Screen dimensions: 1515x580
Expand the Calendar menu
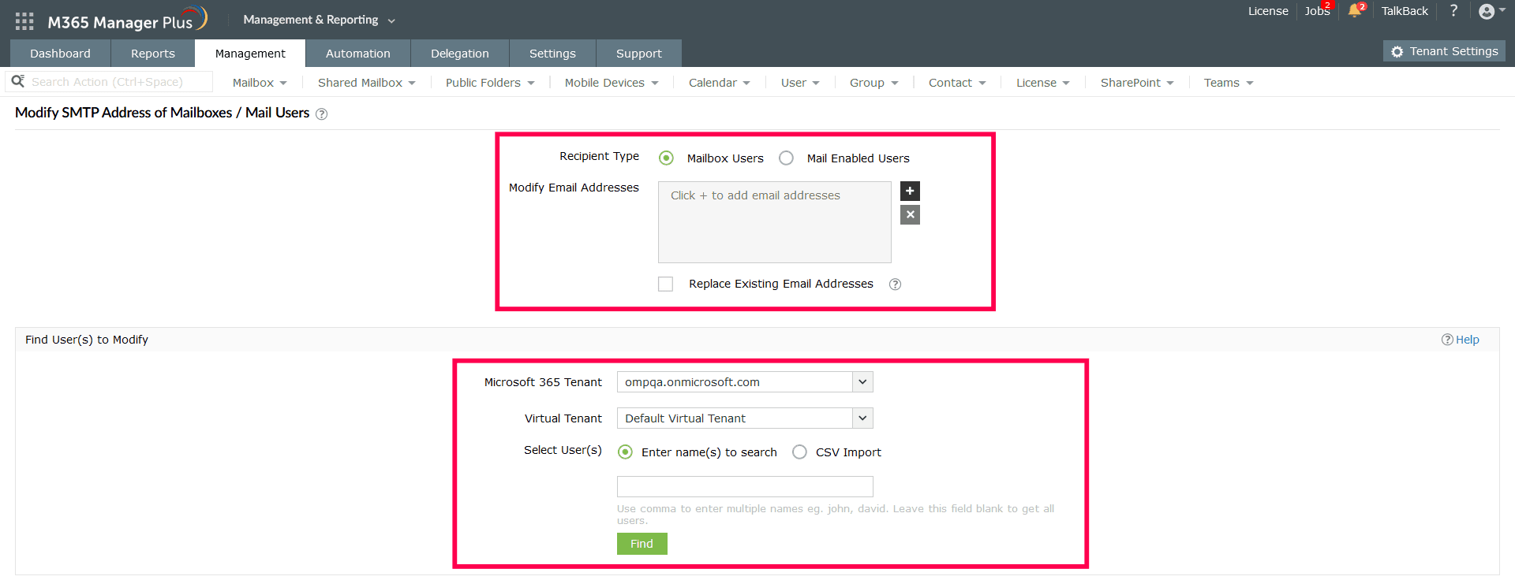click(x=719, y=83)
